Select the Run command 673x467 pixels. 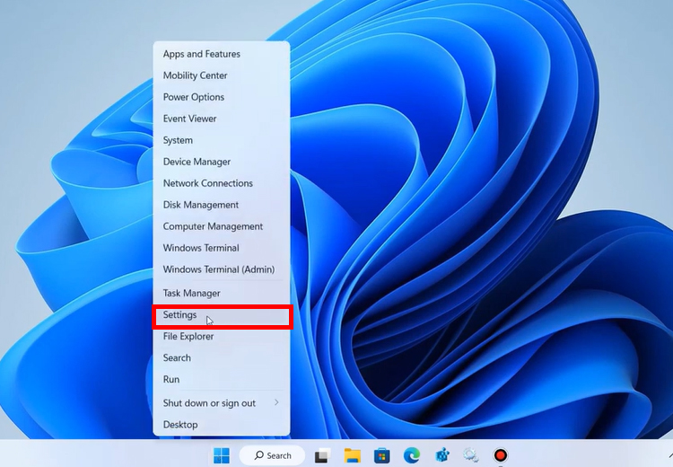222,379
